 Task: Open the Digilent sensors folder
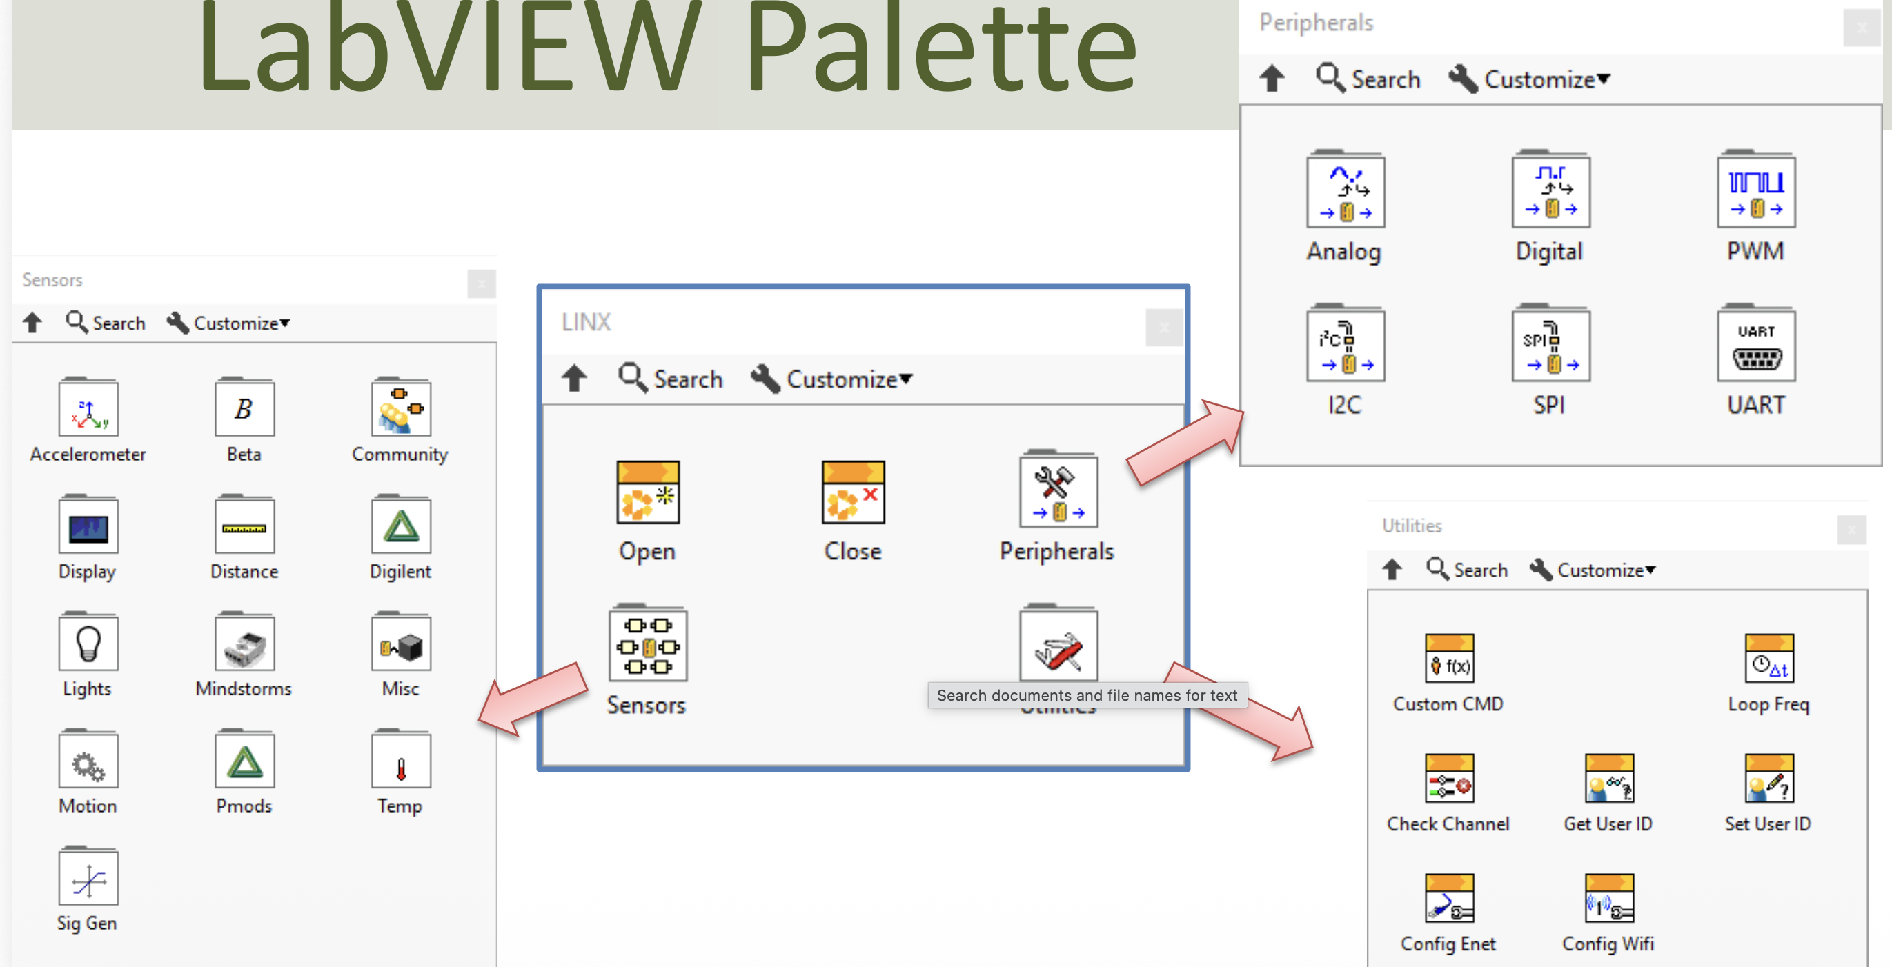click(401, 524)
